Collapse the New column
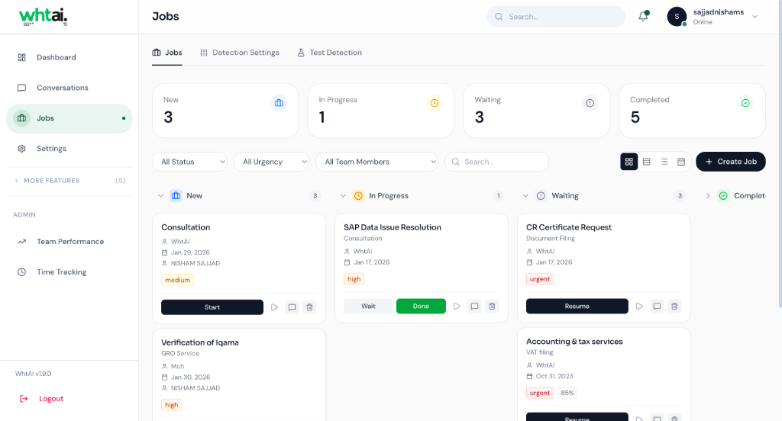The image size is (782, 421). 160,196
